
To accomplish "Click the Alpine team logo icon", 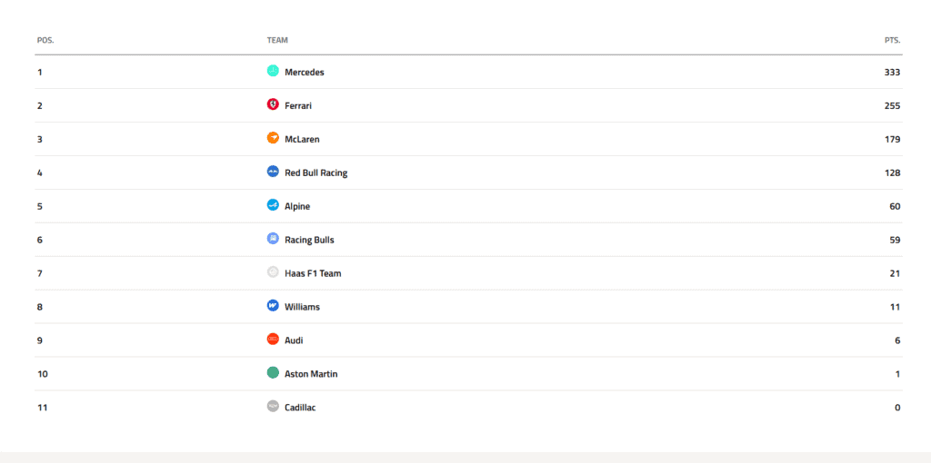I will [x=273, y=206].
